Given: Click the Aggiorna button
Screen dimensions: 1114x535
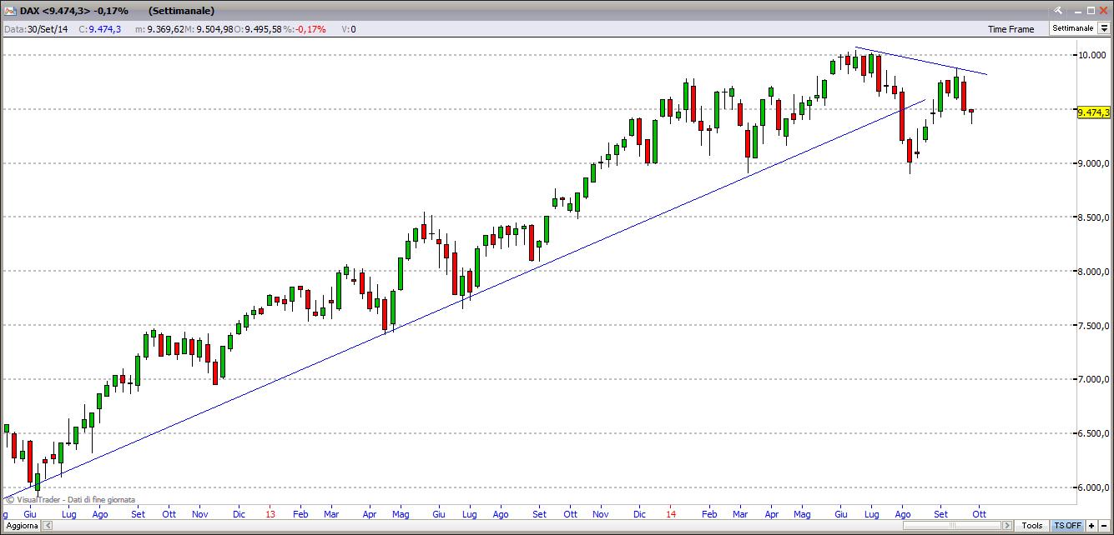Looking at the screenshot, I should point(21,526).
